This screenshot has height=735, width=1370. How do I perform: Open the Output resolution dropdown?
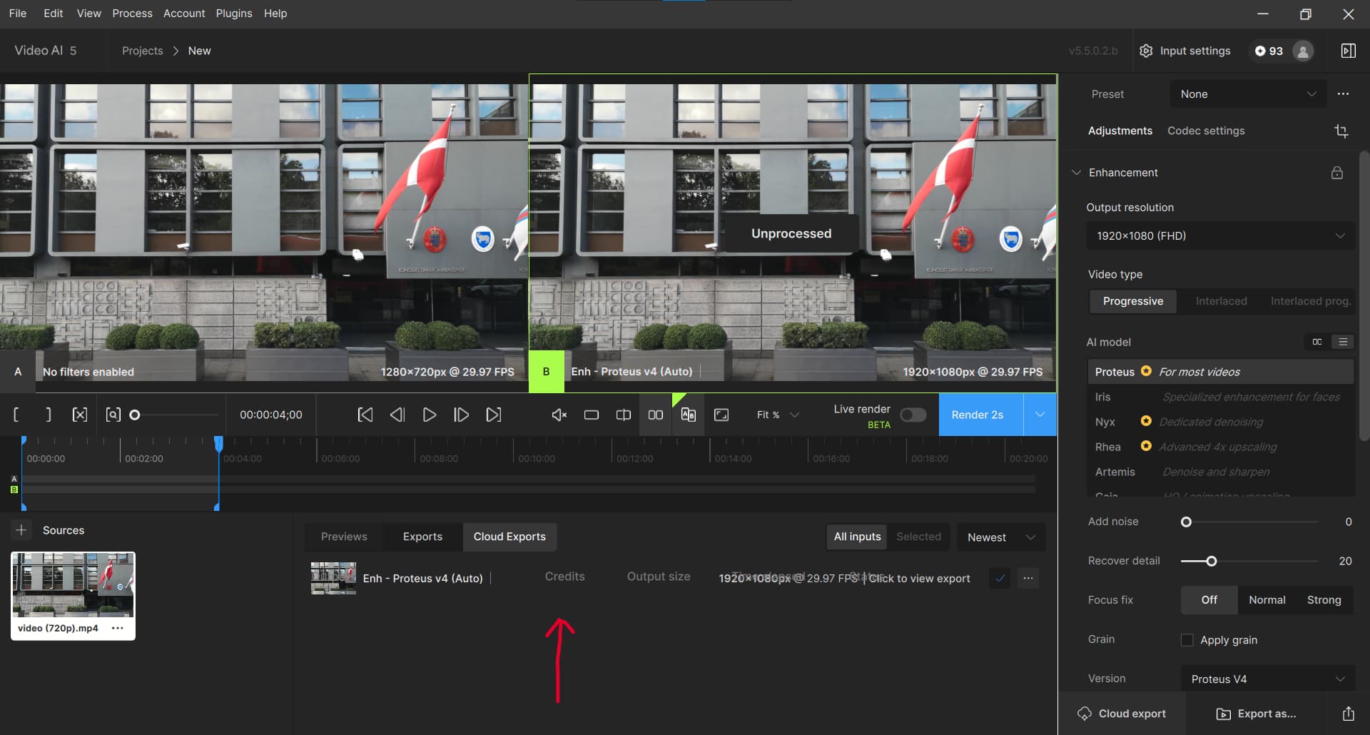pos(1219,236)
